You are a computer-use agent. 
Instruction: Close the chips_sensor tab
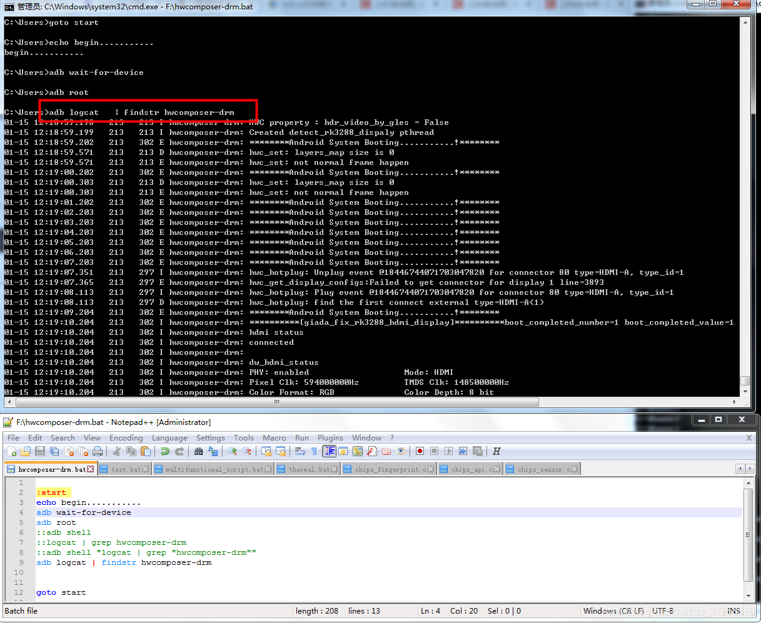coord(575,469)
